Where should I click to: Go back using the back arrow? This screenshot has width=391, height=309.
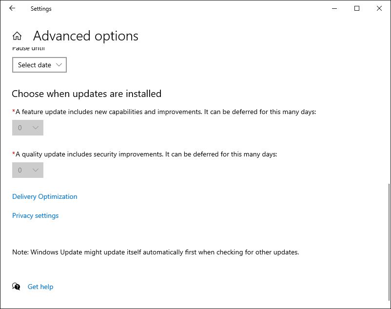coord(12,8)
